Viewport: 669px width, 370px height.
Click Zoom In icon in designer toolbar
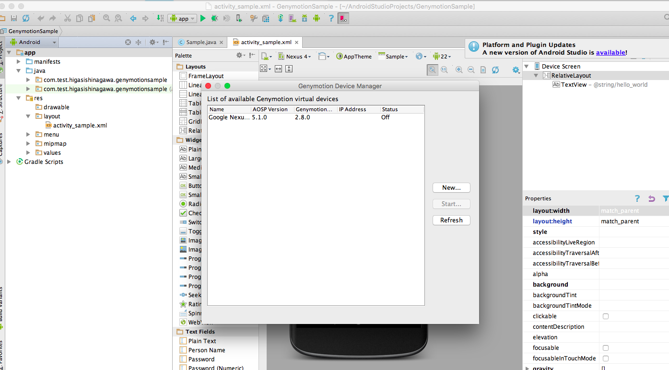[x=459, y=69]
